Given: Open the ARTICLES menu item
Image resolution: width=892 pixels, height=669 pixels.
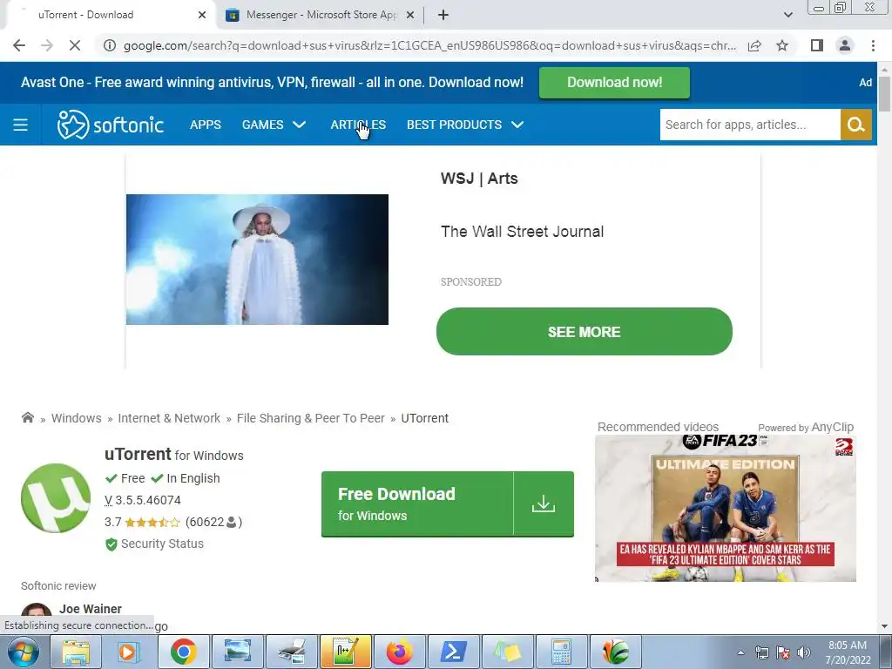Looking at the screenshot, I should coord(358,125).
